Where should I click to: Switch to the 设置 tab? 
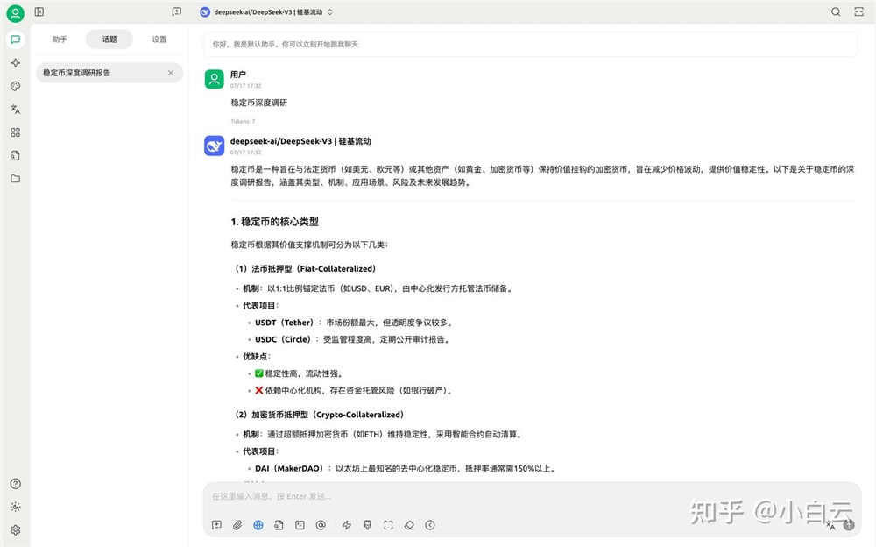click(x=159, y=39)
